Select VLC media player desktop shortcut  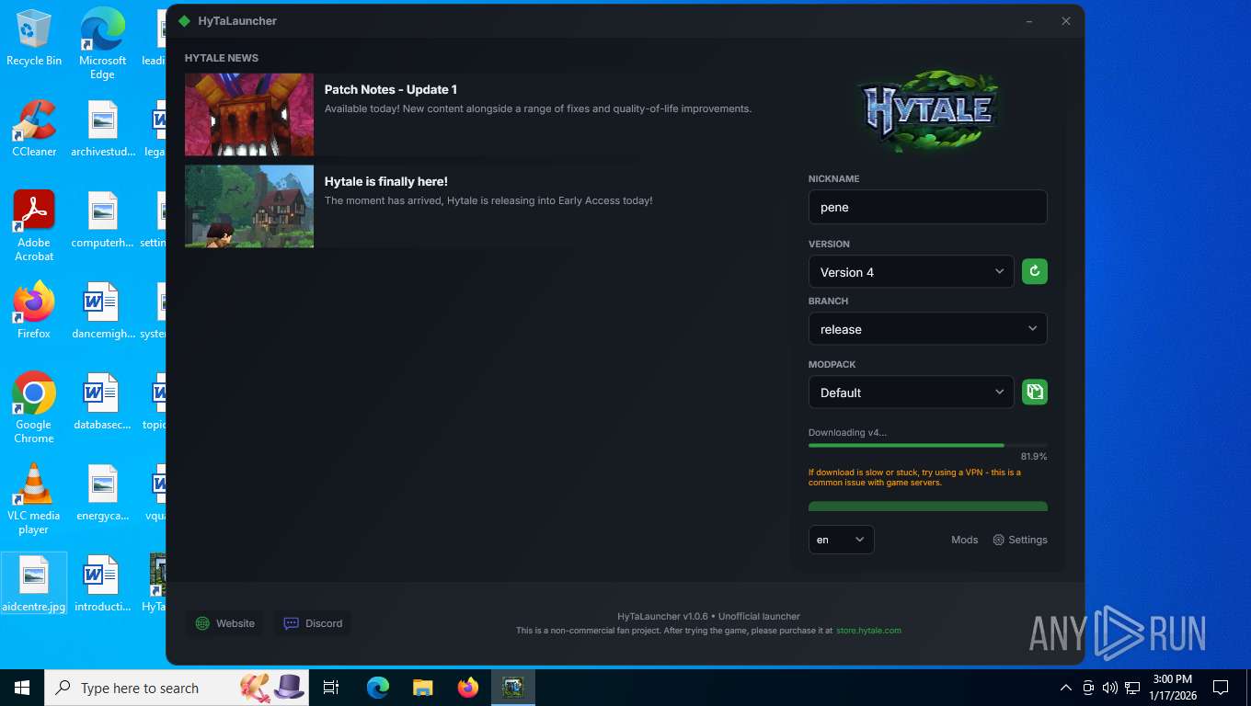pos(34,499)
